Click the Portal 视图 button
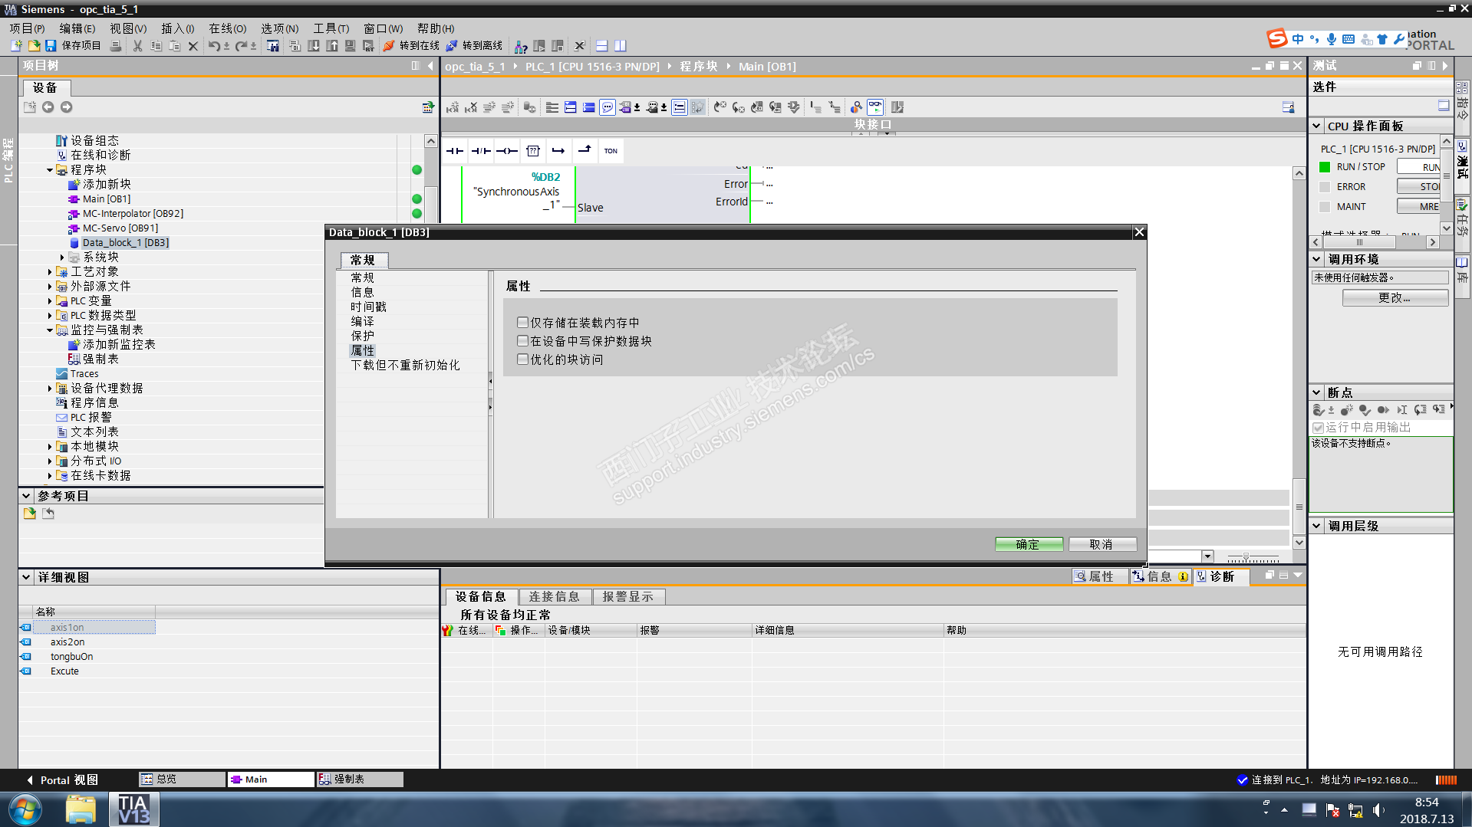The height and width of the screenshot is (827, 1472). point(62,779)
